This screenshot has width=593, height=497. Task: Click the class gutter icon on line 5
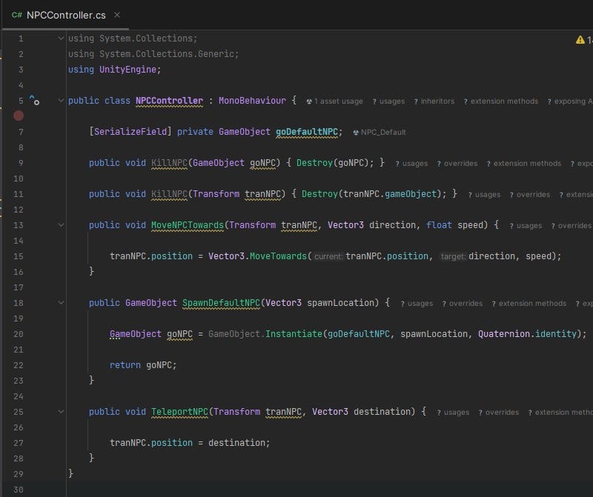point(34,101)
